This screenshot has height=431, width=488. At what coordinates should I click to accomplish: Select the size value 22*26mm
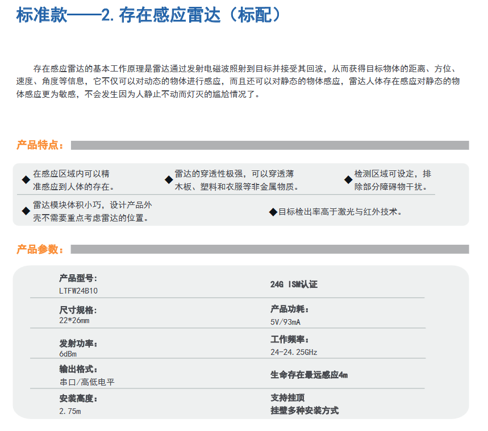coord(74,321)
